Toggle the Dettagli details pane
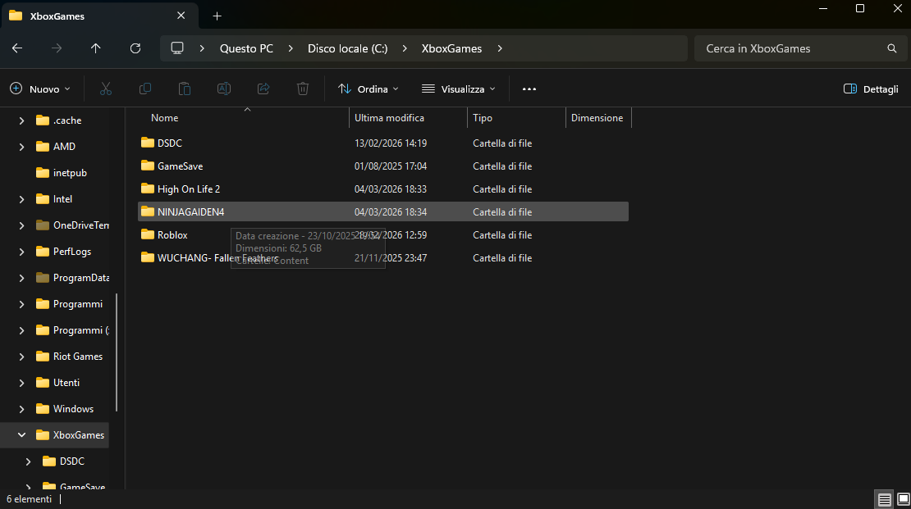 coord(870,89)
